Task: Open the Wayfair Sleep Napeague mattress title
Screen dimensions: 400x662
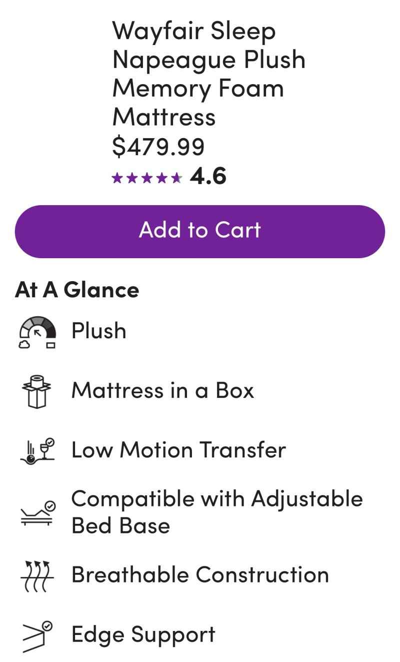Action: coord(208,74)
